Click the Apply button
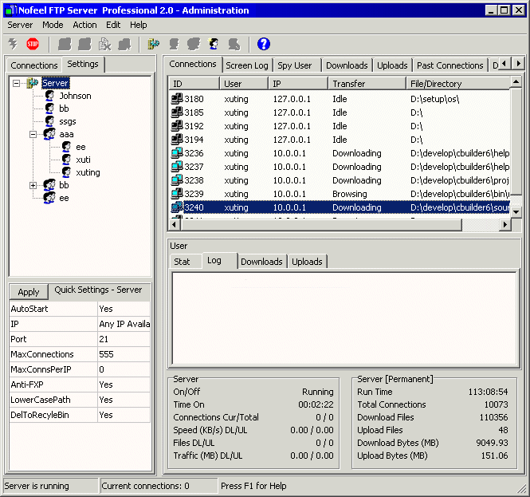Viewport: 530px width, 497px height. 29,292
